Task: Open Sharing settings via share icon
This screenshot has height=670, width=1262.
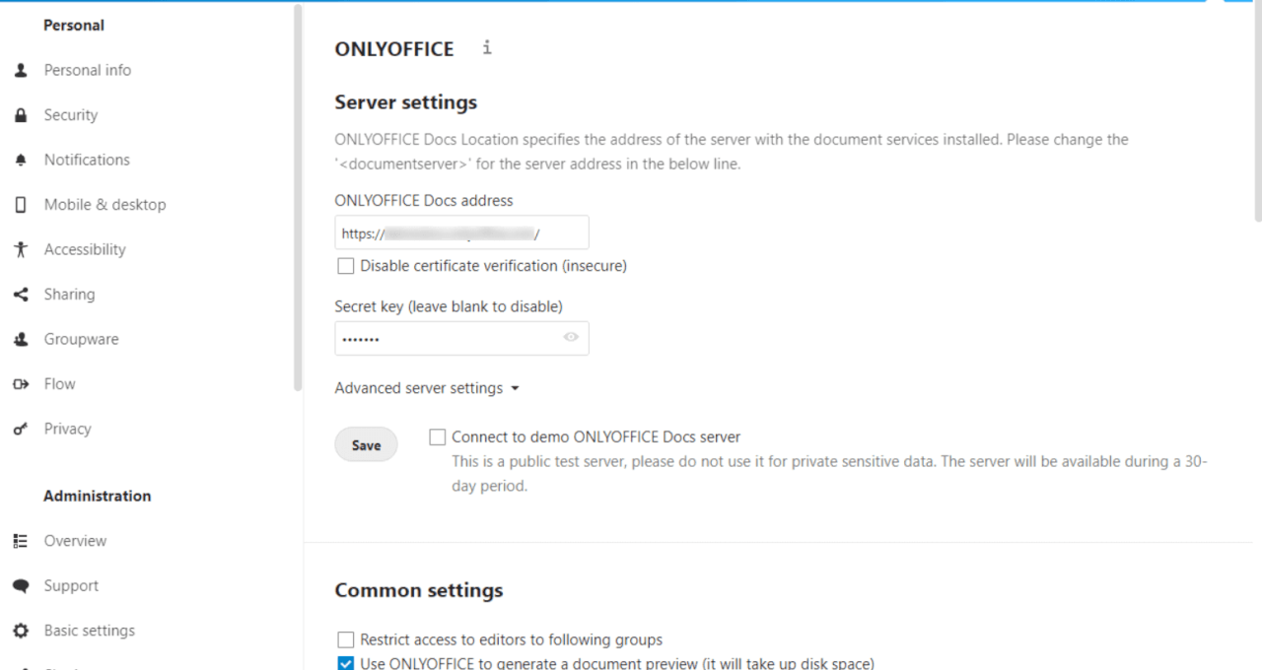Action: tap(21, 294)
